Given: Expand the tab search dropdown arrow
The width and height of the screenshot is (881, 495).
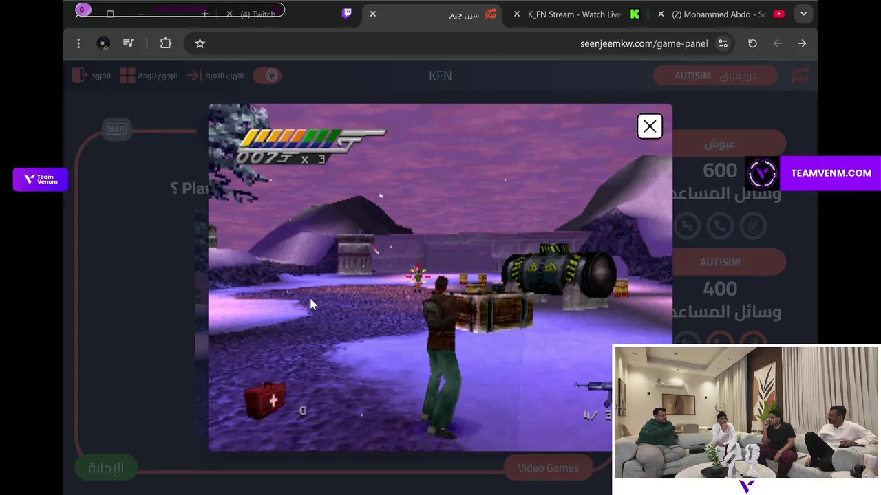Looking at the screenshot, I should pos(803,14).
